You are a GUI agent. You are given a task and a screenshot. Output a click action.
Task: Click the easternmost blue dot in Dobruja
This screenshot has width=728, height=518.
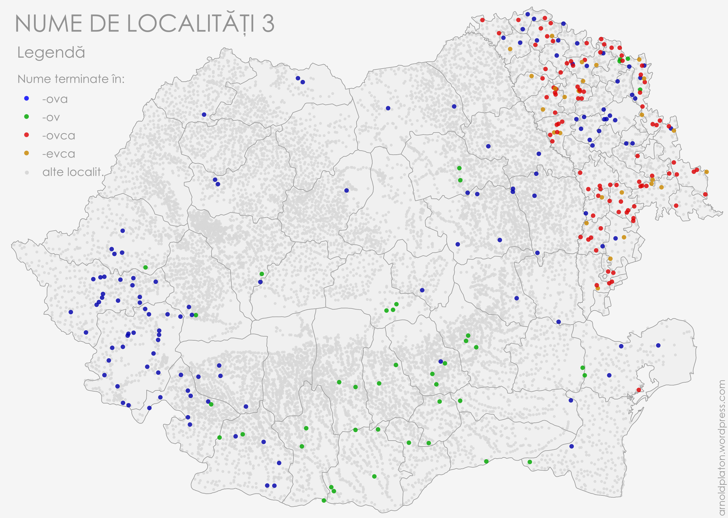point(658,345)
